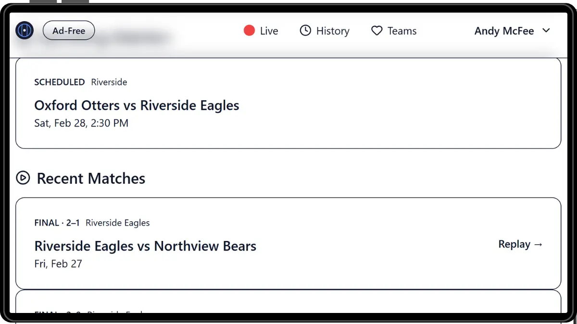Click the Sat, Feb 28, 2:30 PM date
577x324 pixels.
click(81, 123)
